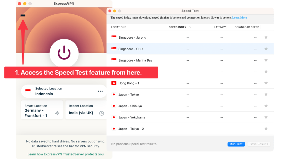Open the Learn More link in Speed Test
This screenshot has height=159, width=284.
tap(239, 17)
